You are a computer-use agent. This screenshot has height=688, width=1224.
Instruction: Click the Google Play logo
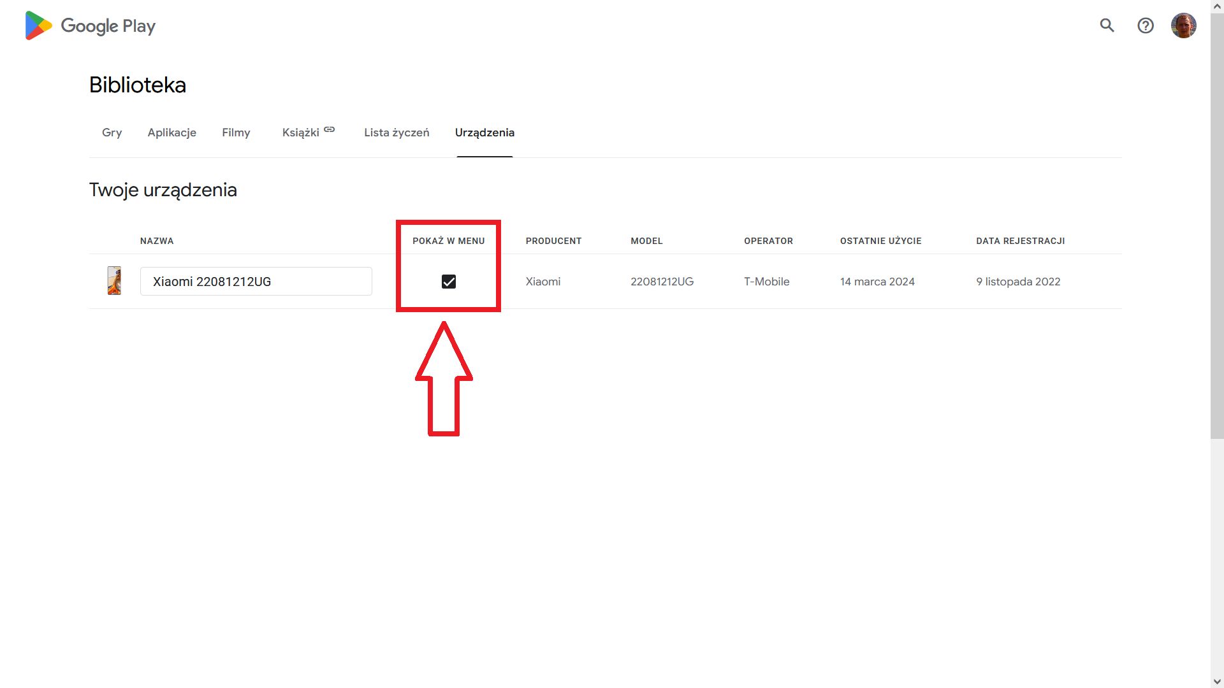[89, 25]
